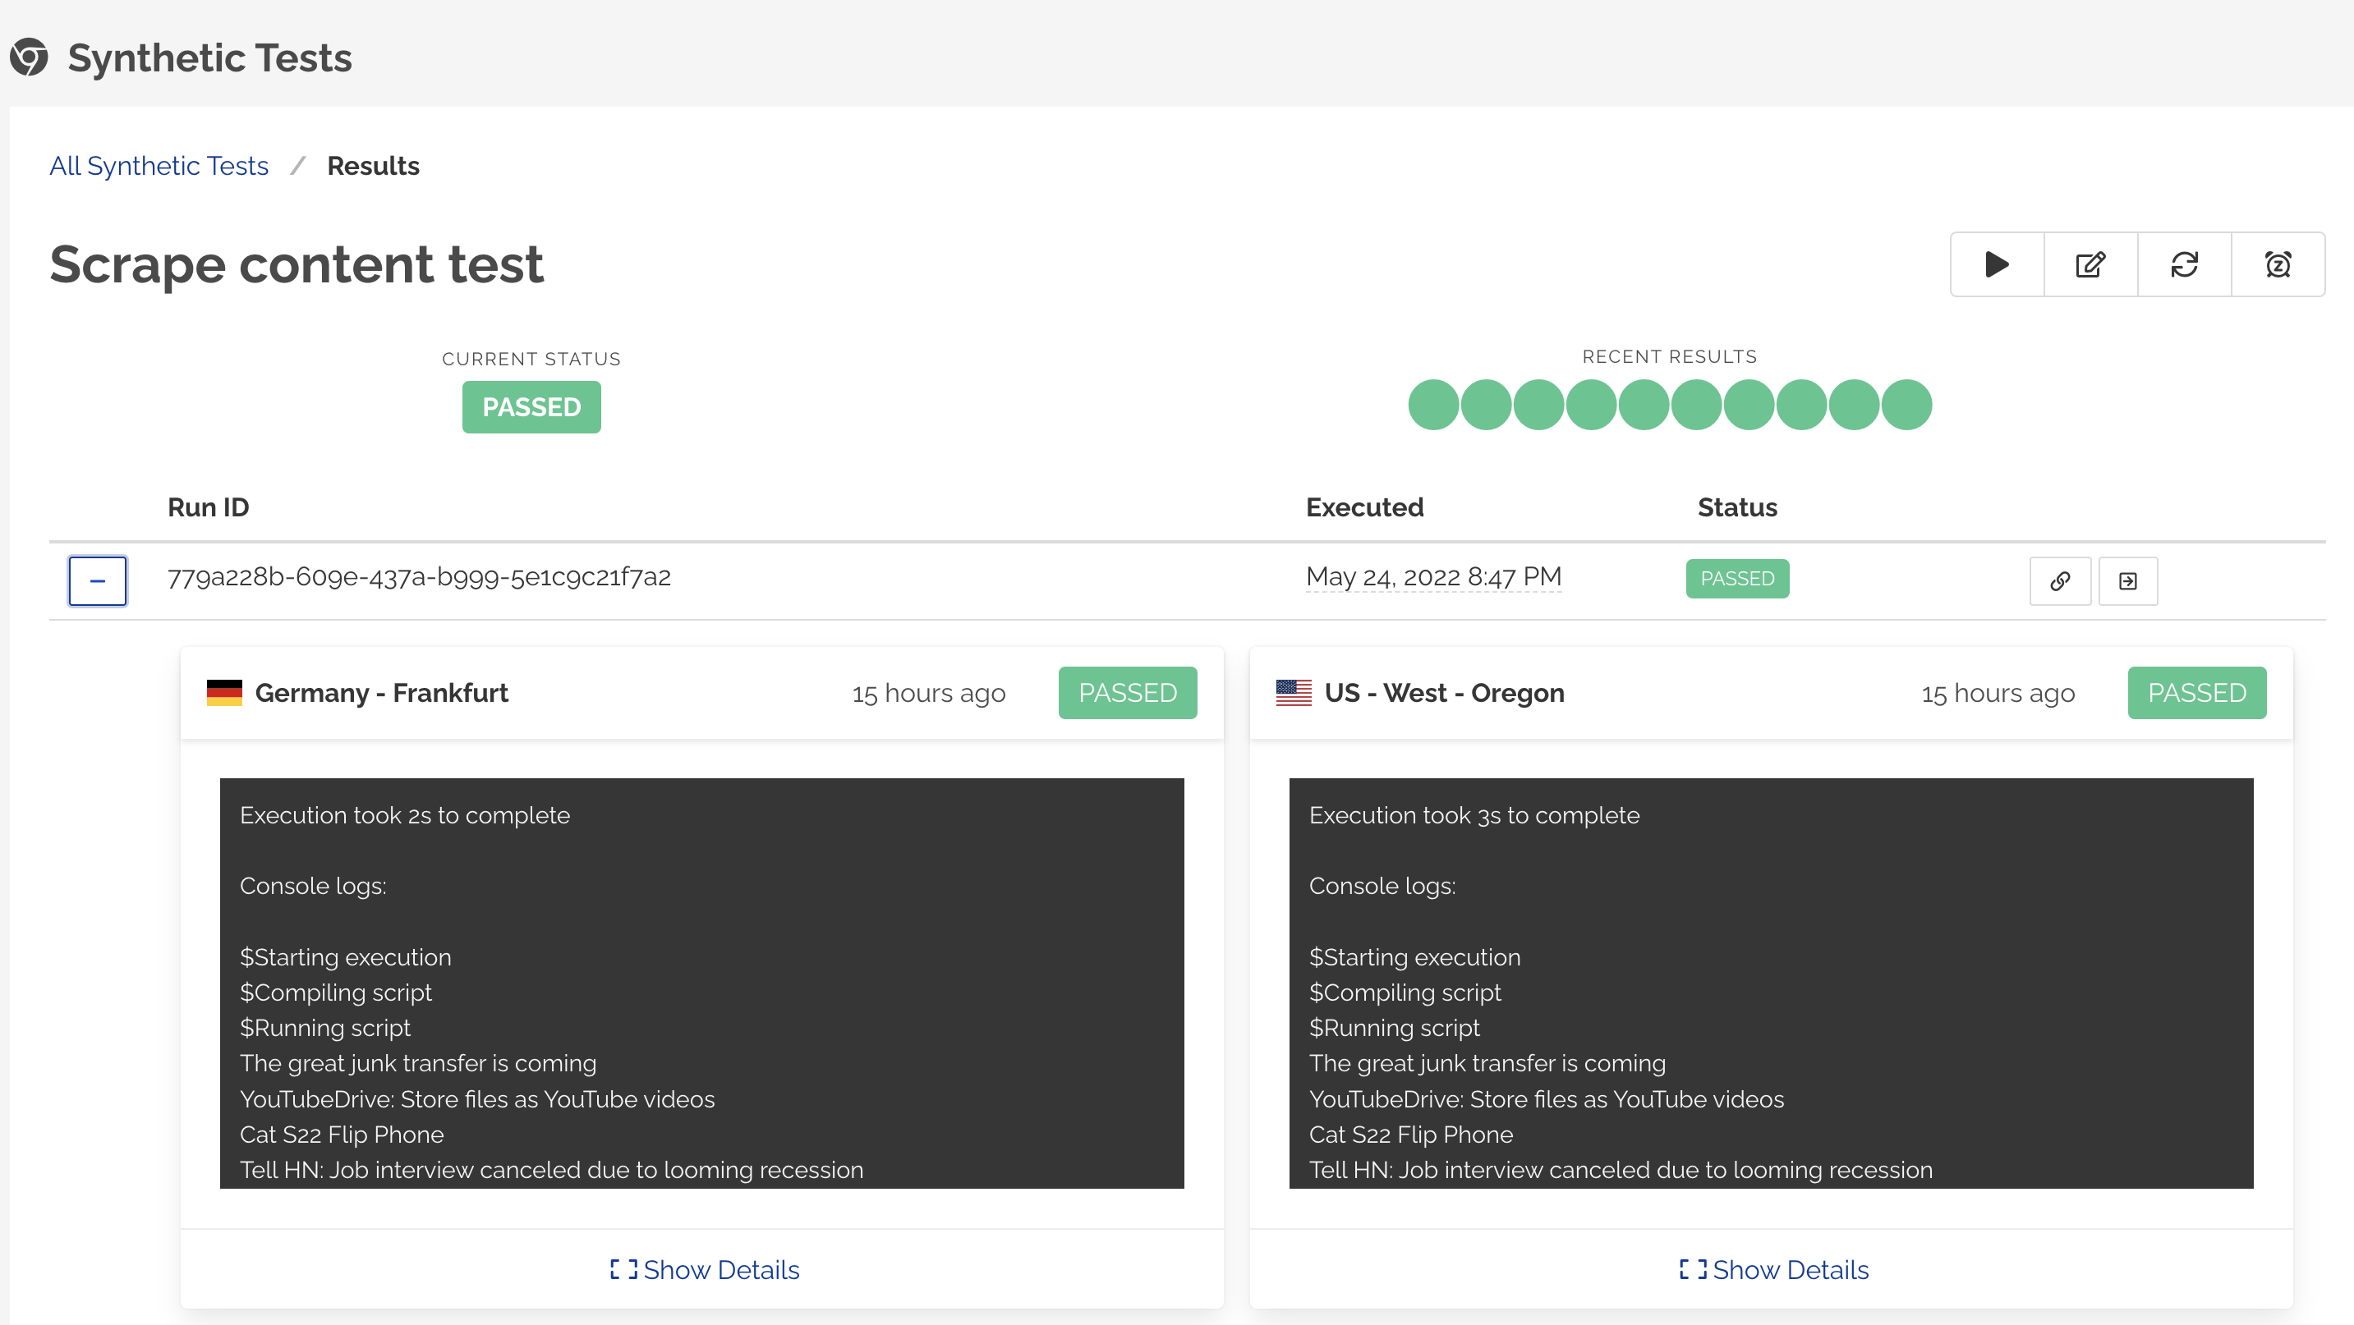Select the leftmost green recent result dot
The width and height of the screenshot is (2354, 1325).
[1432, 405]
